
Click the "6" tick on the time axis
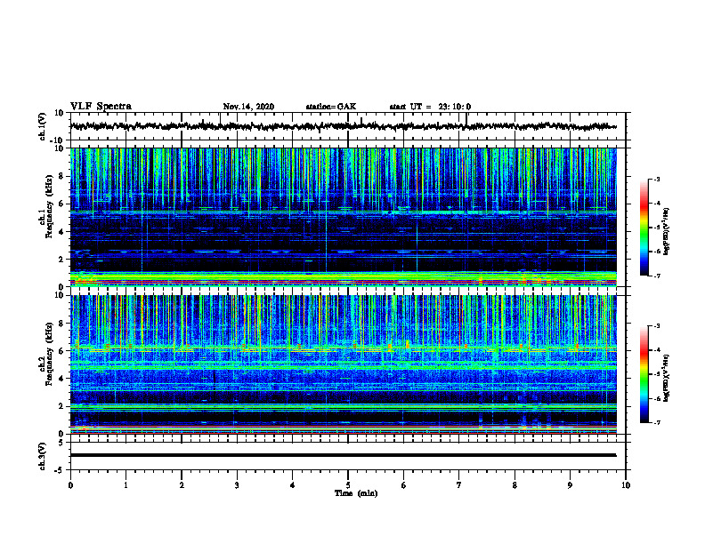point(404,485)
